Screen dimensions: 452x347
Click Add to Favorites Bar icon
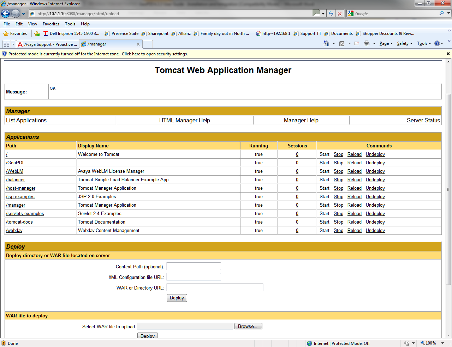pos(37,34)
